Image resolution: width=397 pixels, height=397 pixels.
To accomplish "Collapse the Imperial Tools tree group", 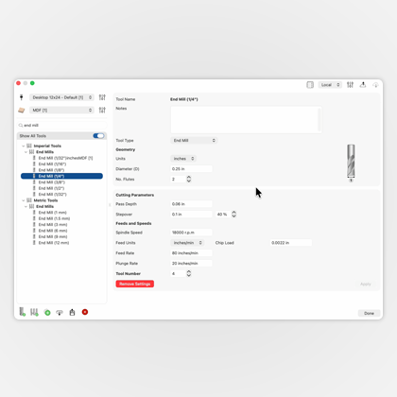I will click(24, 146).
